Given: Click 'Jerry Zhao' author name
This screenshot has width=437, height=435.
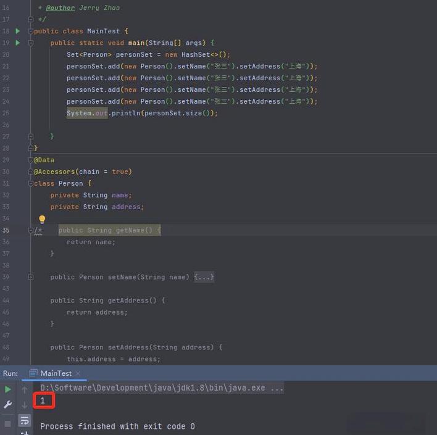Looking at the screenshot, I should point(99,8).
